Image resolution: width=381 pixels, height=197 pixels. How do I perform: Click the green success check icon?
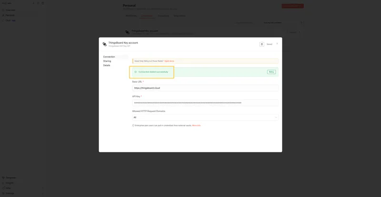point(136,72)
